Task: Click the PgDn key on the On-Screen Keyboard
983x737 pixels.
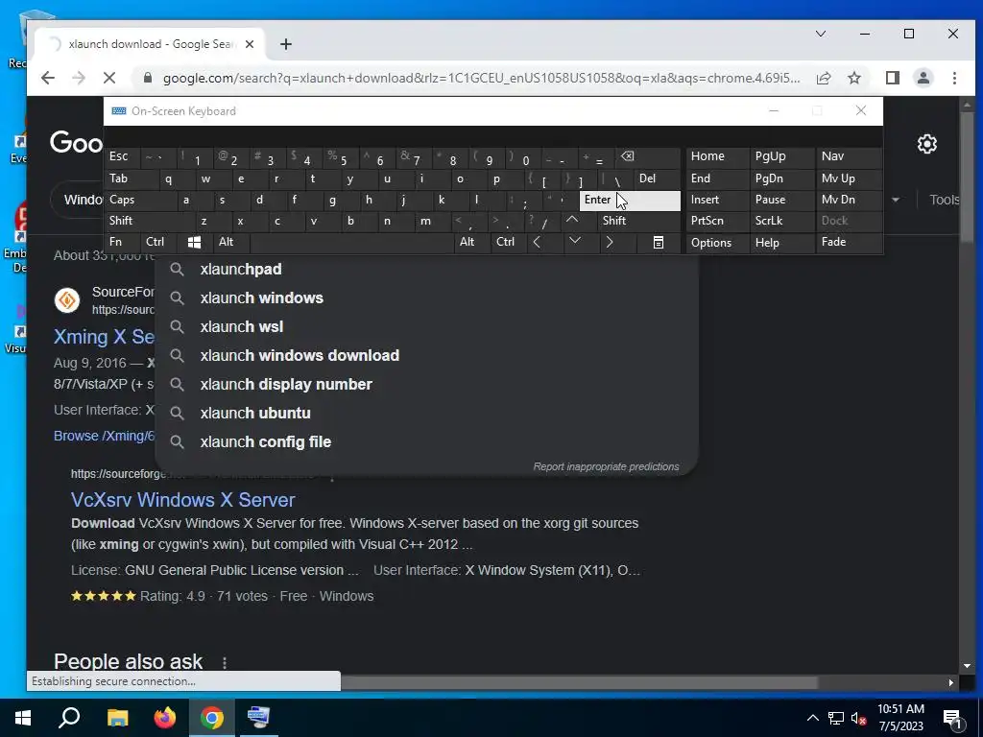Action: pyautogui.click(x=781, y=178)
